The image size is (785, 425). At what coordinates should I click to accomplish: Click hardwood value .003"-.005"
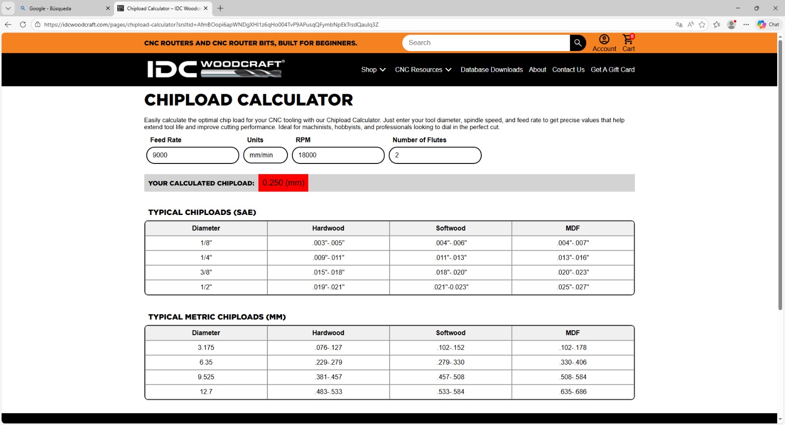(x=329, y=243)
